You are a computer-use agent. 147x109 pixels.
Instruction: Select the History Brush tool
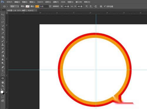pos(3,48)
